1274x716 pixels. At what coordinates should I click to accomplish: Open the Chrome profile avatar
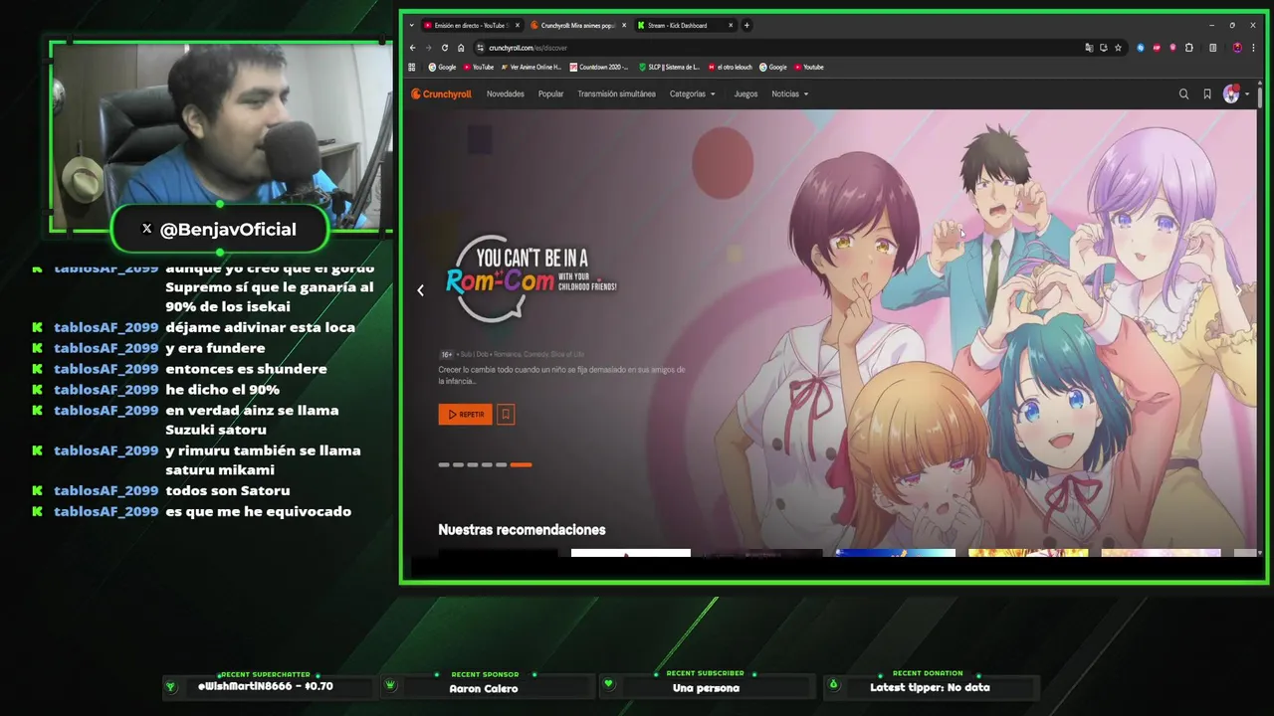(x=1237, y=48)
